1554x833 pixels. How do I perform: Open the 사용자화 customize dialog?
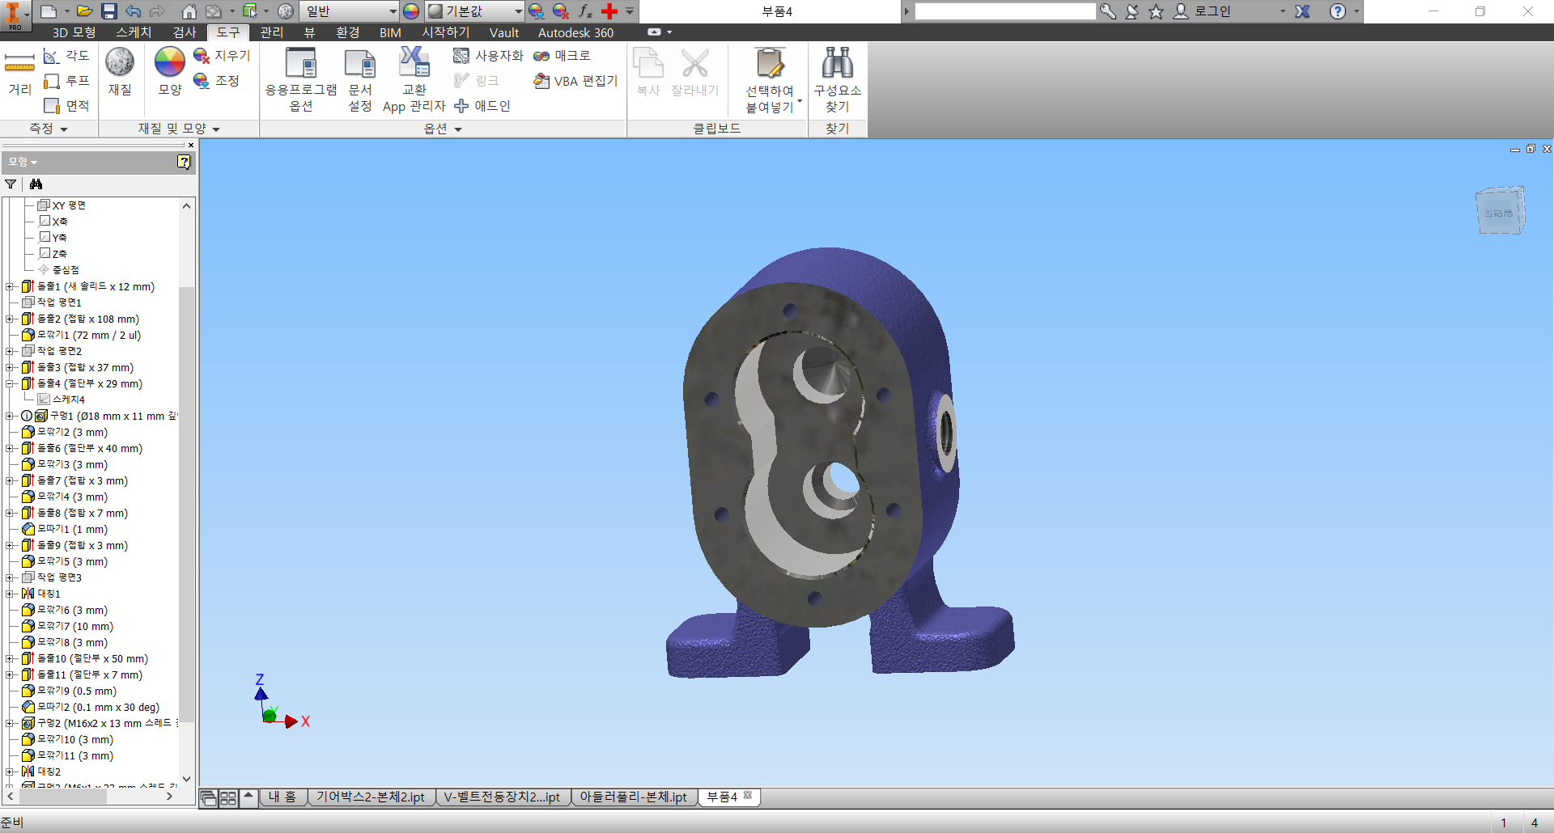tap(488, 56)
